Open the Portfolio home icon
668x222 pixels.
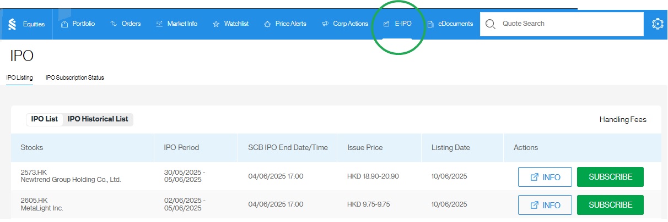[64, 24]
